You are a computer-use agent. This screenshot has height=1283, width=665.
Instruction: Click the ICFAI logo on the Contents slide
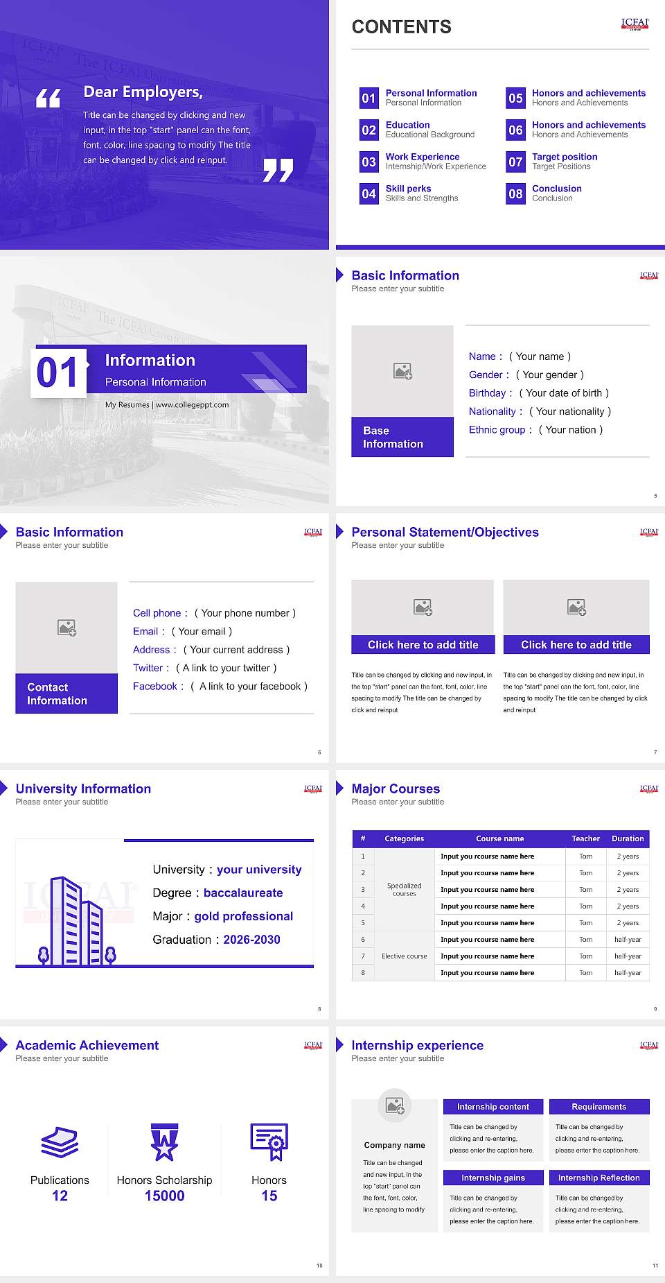635,24
